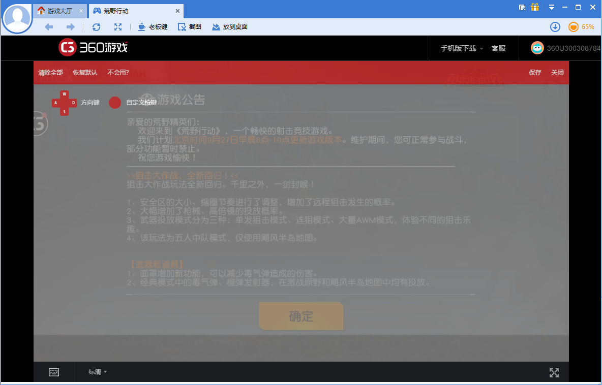
Task: Take a screenshot with 截图
Action: click(190, 27)
